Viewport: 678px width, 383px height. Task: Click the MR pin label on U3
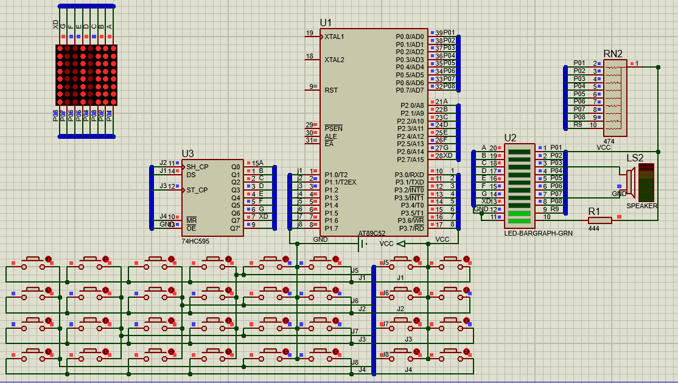click(x=192, y=220)
